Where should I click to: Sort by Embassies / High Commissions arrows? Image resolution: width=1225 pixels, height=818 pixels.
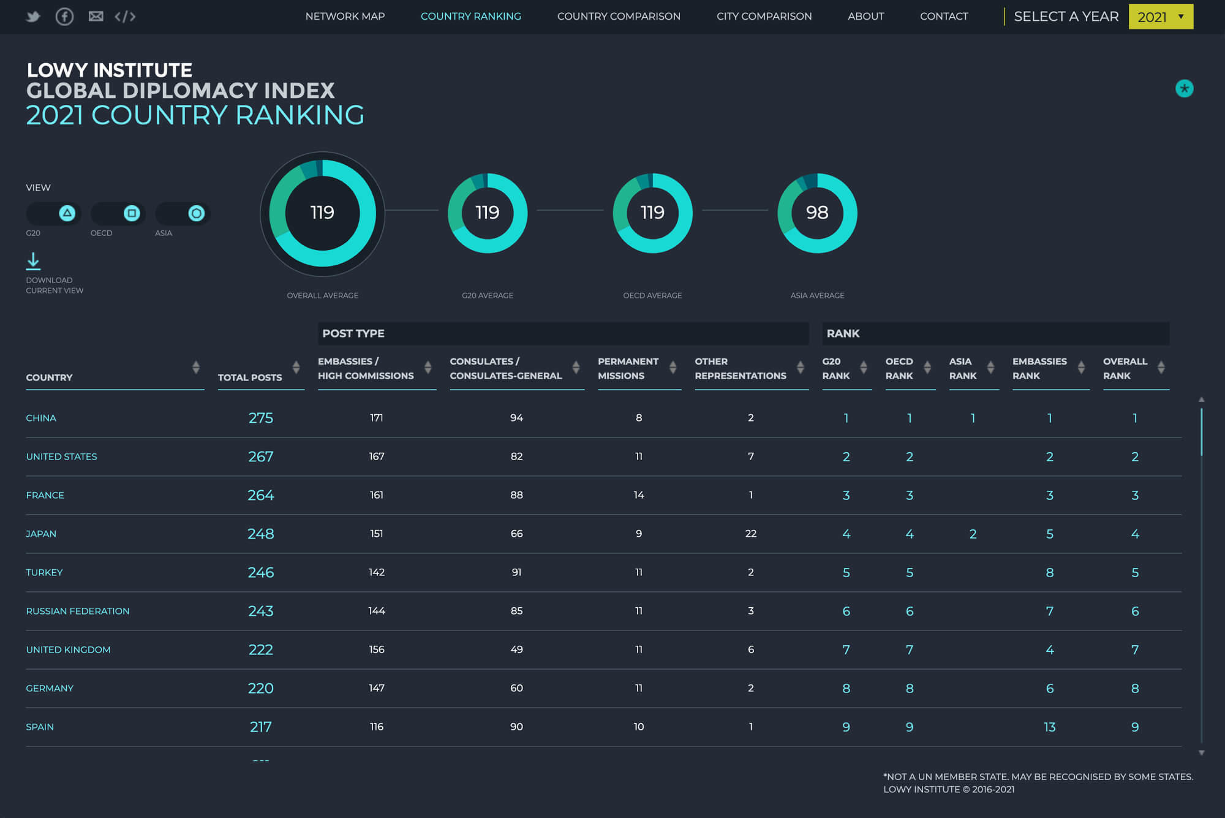click(x=428, y=367)
